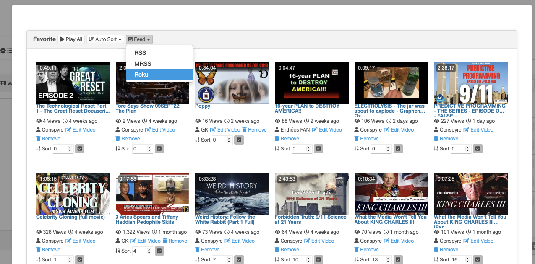Focus sort field for ELECTROLYSIS video
This screenshot has height=264, width=535.
381,149
